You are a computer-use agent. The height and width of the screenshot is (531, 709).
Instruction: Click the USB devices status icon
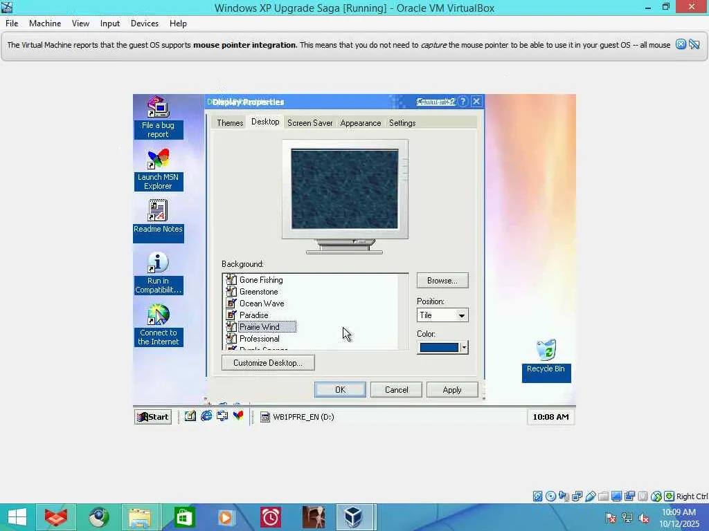(590, 496)
